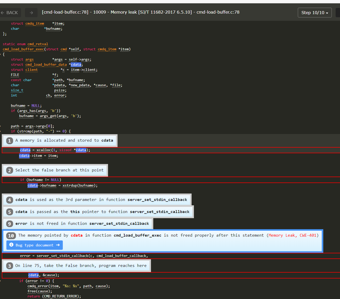Image resolution: width=340 pixels, height=299 pixels.
Task: Click the step 4 parameter annotation badge
Action: click(10, 200)
